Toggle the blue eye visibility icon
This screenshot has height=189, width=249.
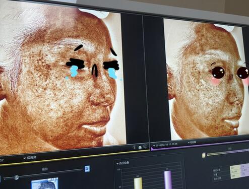(x=87, y=169)
